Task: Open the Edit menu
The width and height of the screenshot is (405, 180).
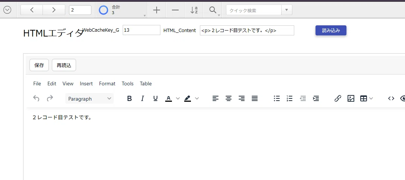Action: (52, 84)
